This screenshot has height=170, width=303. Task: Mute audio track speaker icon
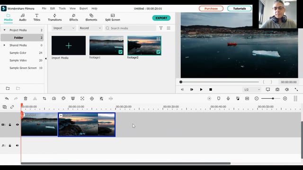18,145
